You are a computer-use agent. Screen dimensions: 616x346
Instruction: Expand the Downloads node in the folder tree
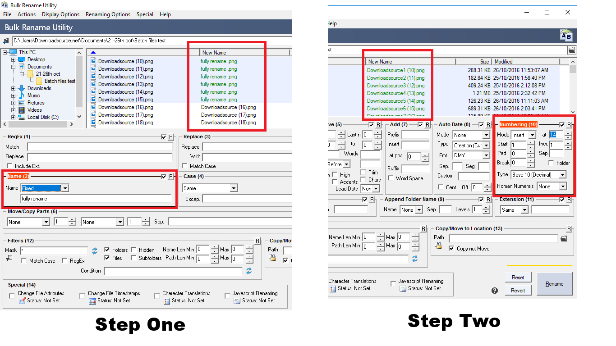click(x=14, y=88)
